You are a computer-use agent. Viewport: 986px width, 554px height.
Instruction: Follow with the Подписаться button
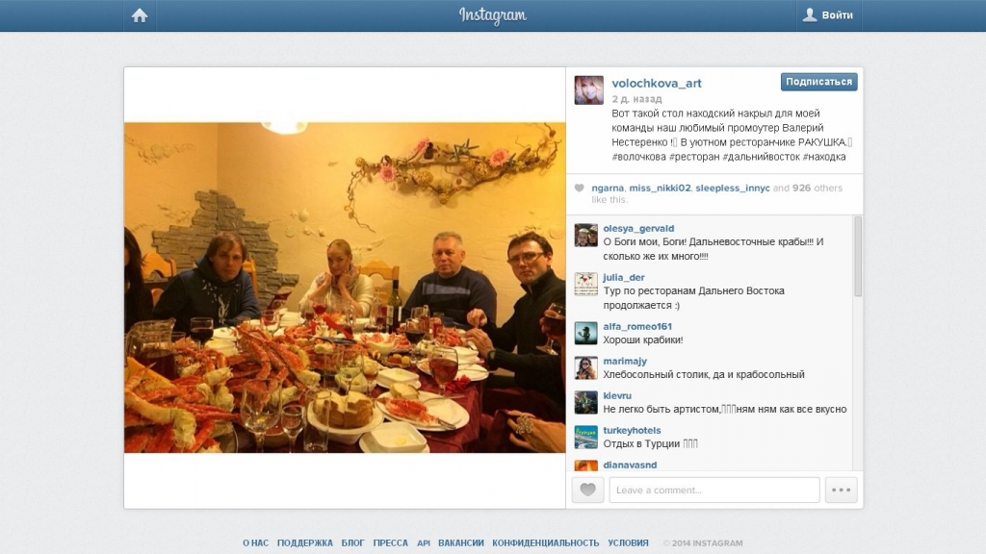coord(818,82)
